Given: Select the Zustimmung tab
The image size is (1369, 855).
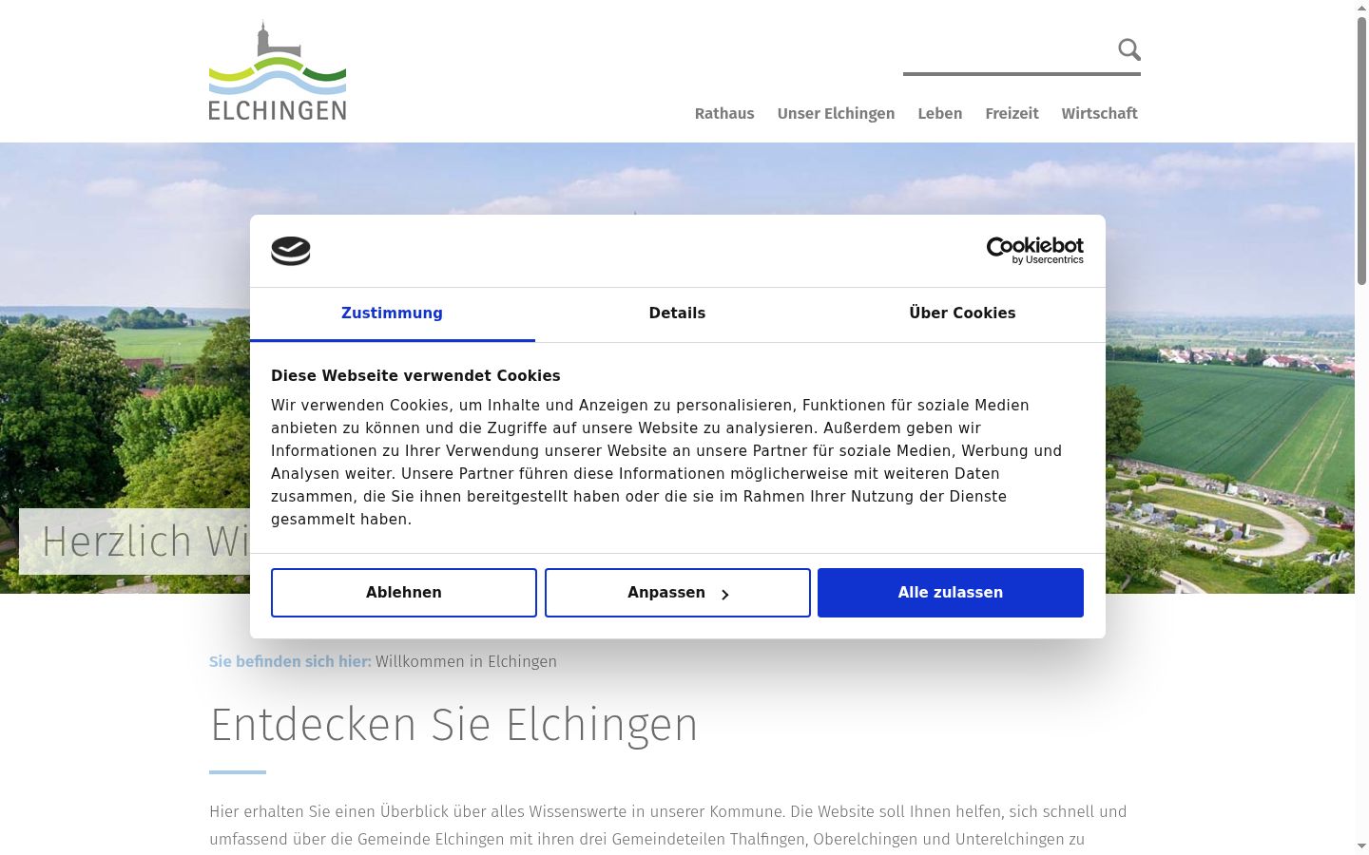Looking at the screenshot, I should (x=392, y=313).
